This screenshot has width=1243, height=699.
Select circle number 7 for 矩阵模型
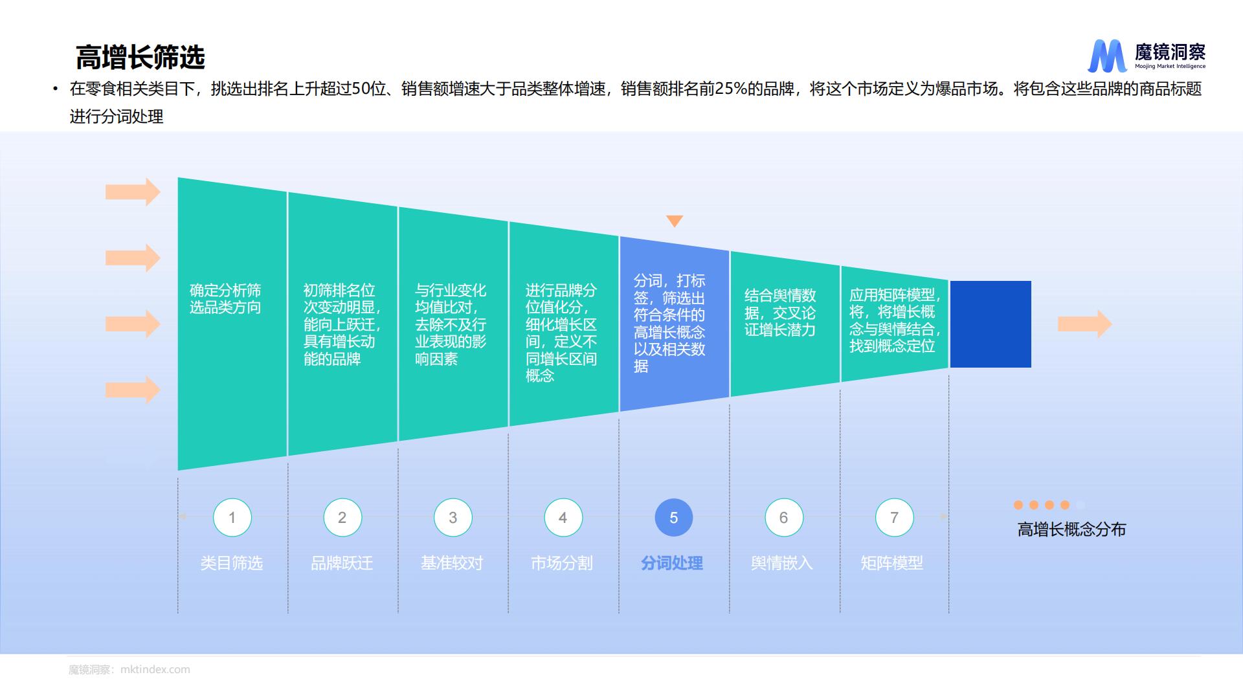tap(895, 517)
